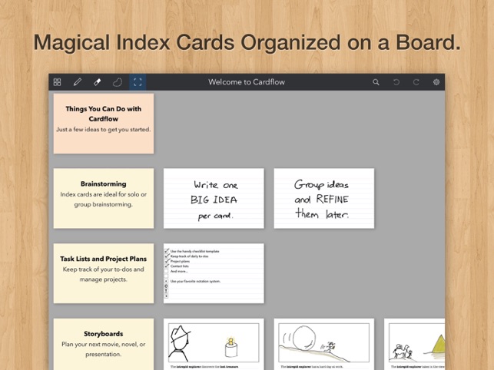Open the card grid overview icon
The height and width of the screenshot is (370, 494).
point(58,82)
